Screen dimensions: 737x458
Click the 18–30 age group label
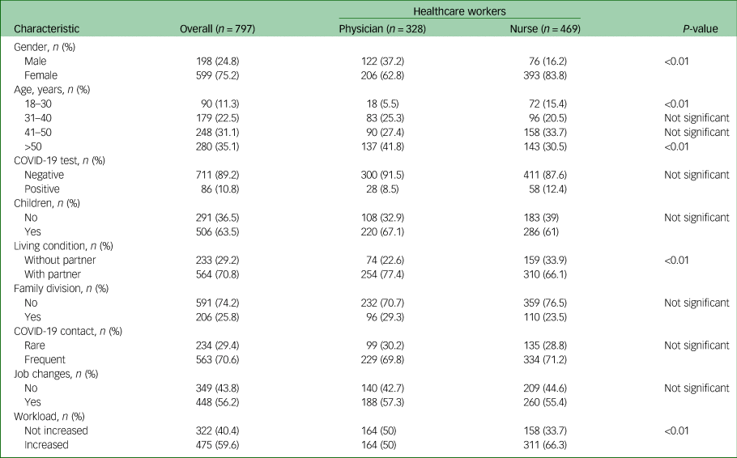click(x=38, y=104)
